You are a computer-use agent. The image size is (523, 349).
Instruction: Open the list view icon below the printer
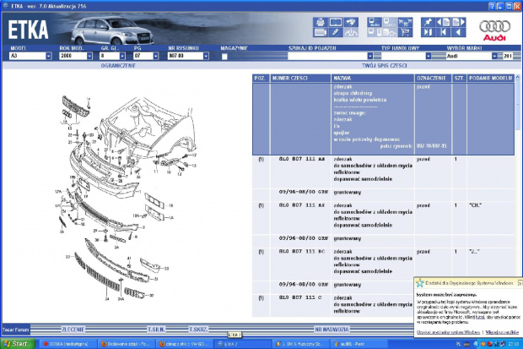pos(321,32)
